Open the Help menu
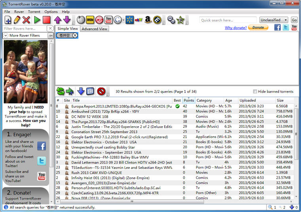Image resolution: width=301 pixels, height=212 pixels. pyautogui.click(x=66, y=12)
